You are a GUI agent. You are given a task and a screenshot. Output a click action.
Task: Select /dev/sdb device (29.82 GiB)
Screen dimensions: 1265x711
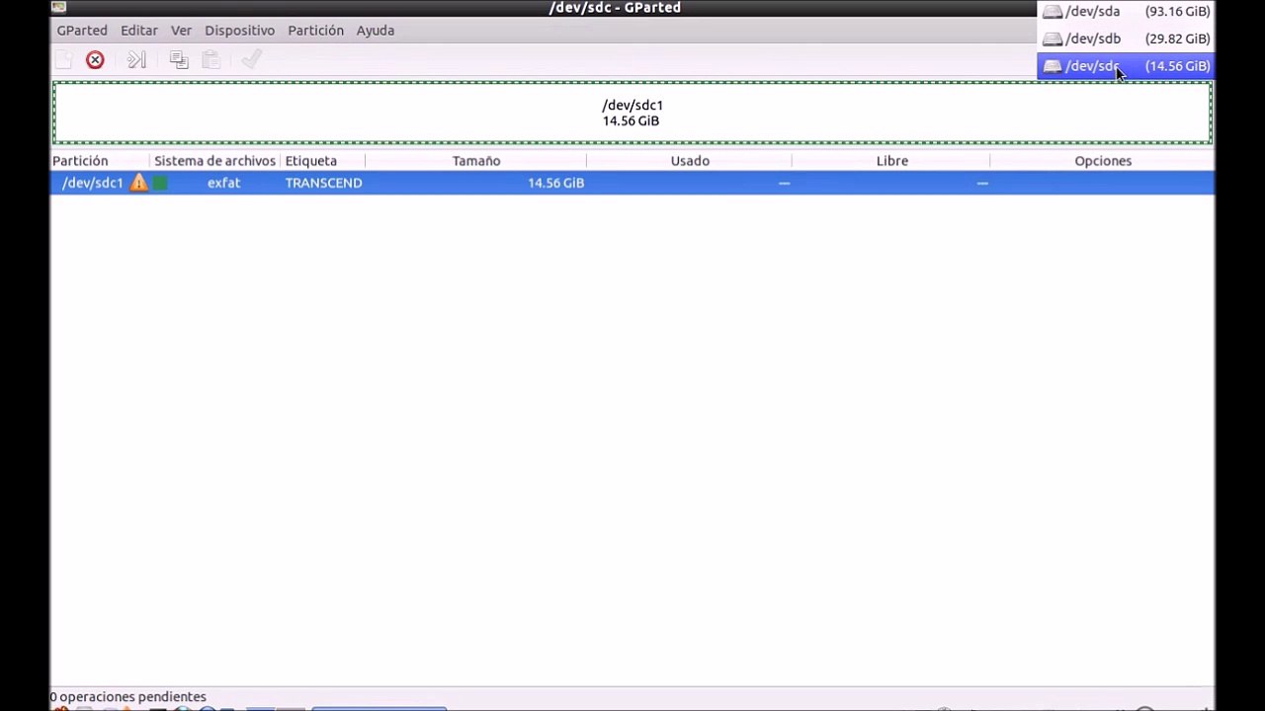[1126, 39]
